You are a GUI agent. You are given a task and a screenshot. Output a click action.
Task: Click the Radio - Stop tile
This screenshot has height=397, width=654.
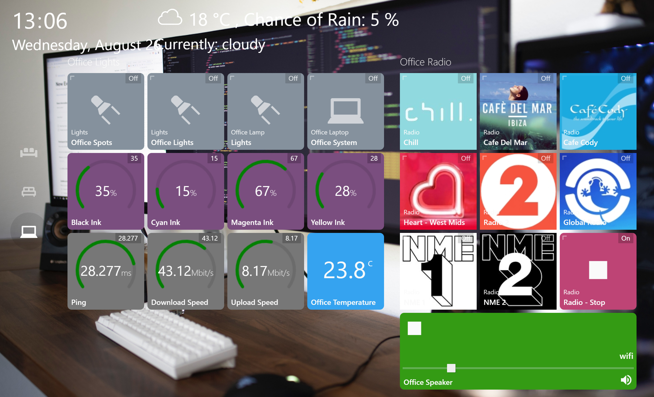tap(598, 271)
